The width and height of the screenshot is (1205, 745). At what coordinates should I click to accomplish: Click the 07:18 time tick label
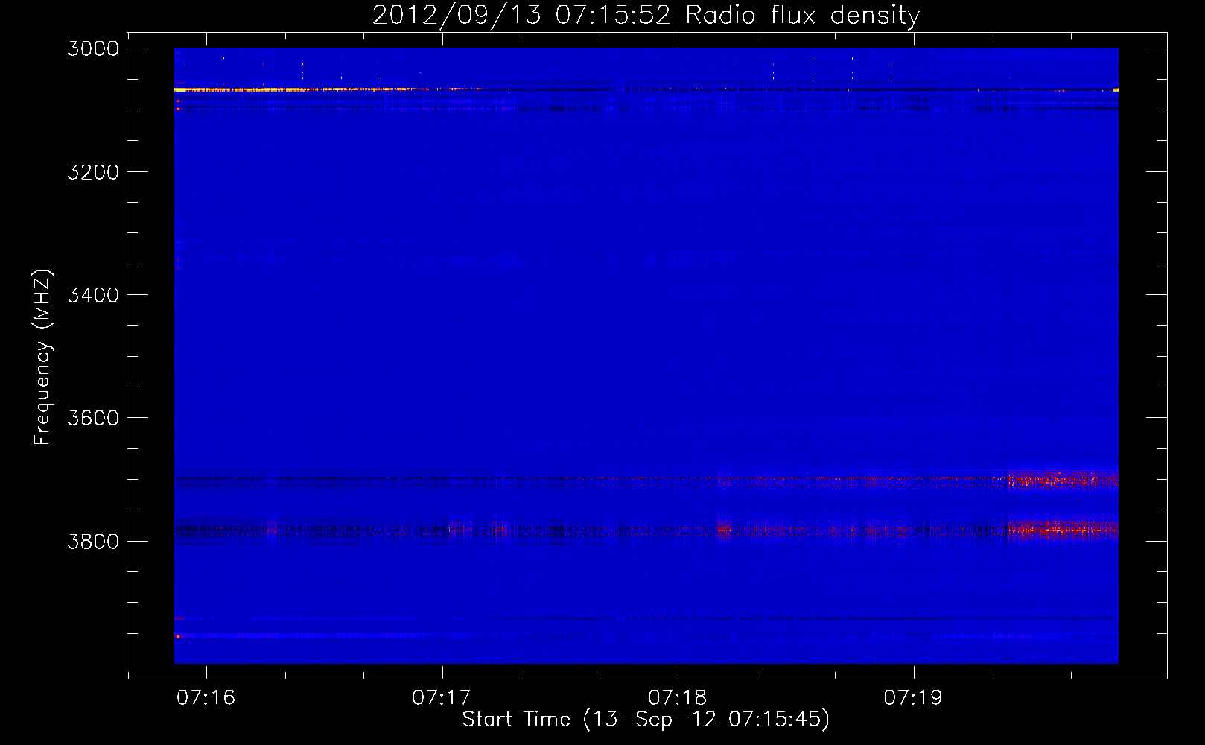coord(678,697)
